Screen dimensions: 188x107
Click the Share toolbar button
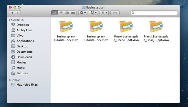pos(115,13)
